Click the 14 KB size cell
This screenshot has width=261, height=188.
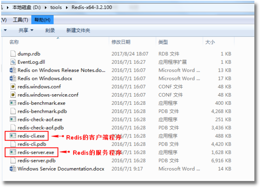pos(224,169)
